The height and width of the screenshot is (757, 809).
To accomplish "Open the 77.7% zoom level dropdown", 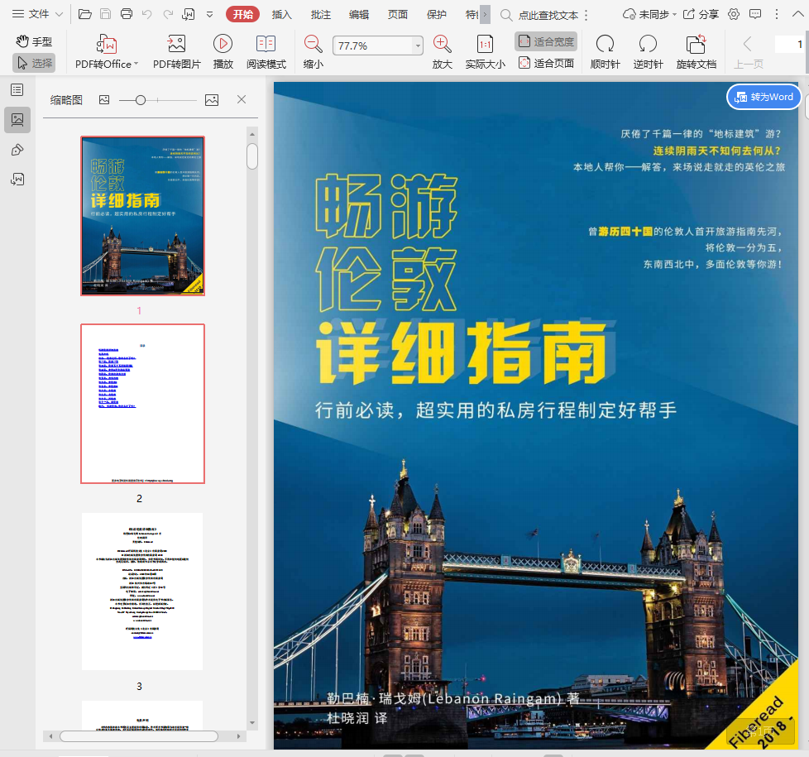I will (418, 46).
